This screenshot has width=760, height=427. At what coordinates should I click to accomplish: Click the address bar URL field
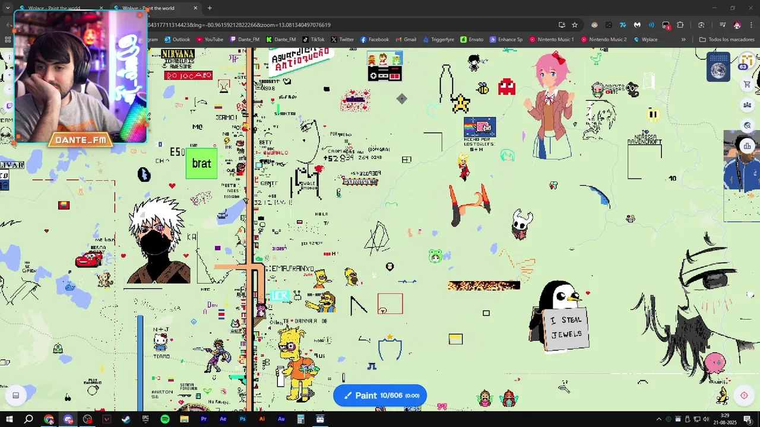350,25
